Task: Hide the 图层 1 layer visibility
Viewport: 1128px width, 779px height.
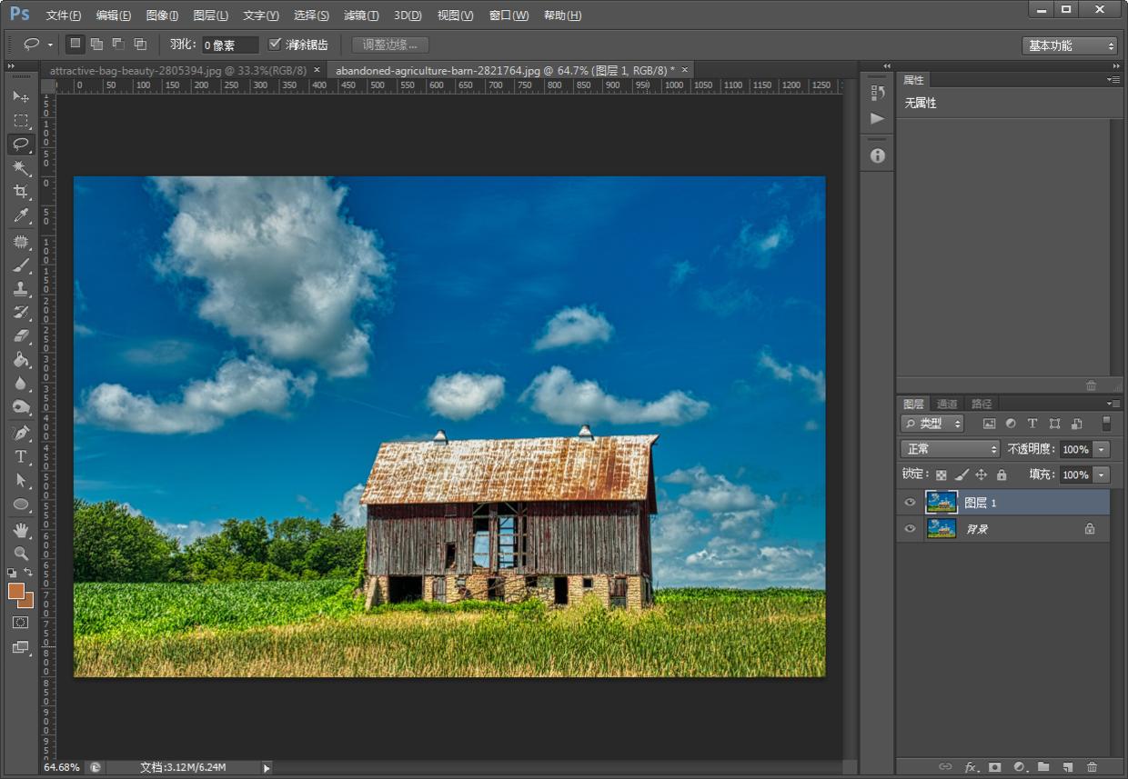Action: point(910,503)
